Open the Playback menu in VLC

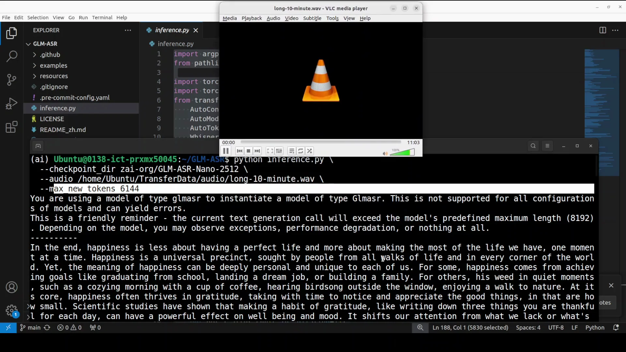pos(251,18)
